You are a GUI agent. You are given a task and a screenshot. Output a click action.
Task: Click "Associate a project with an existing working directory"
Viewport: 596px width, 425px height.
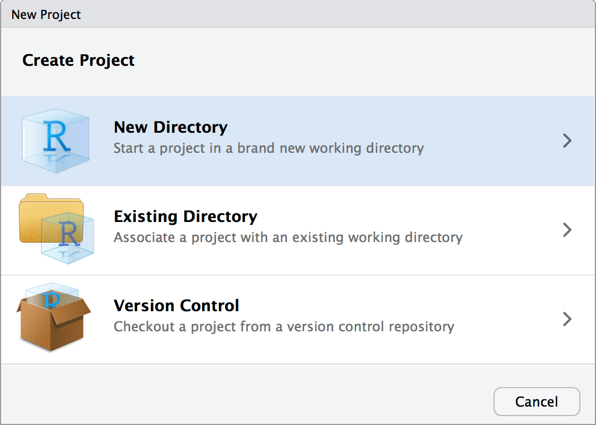pyautogui.click(x=288, y=238)
